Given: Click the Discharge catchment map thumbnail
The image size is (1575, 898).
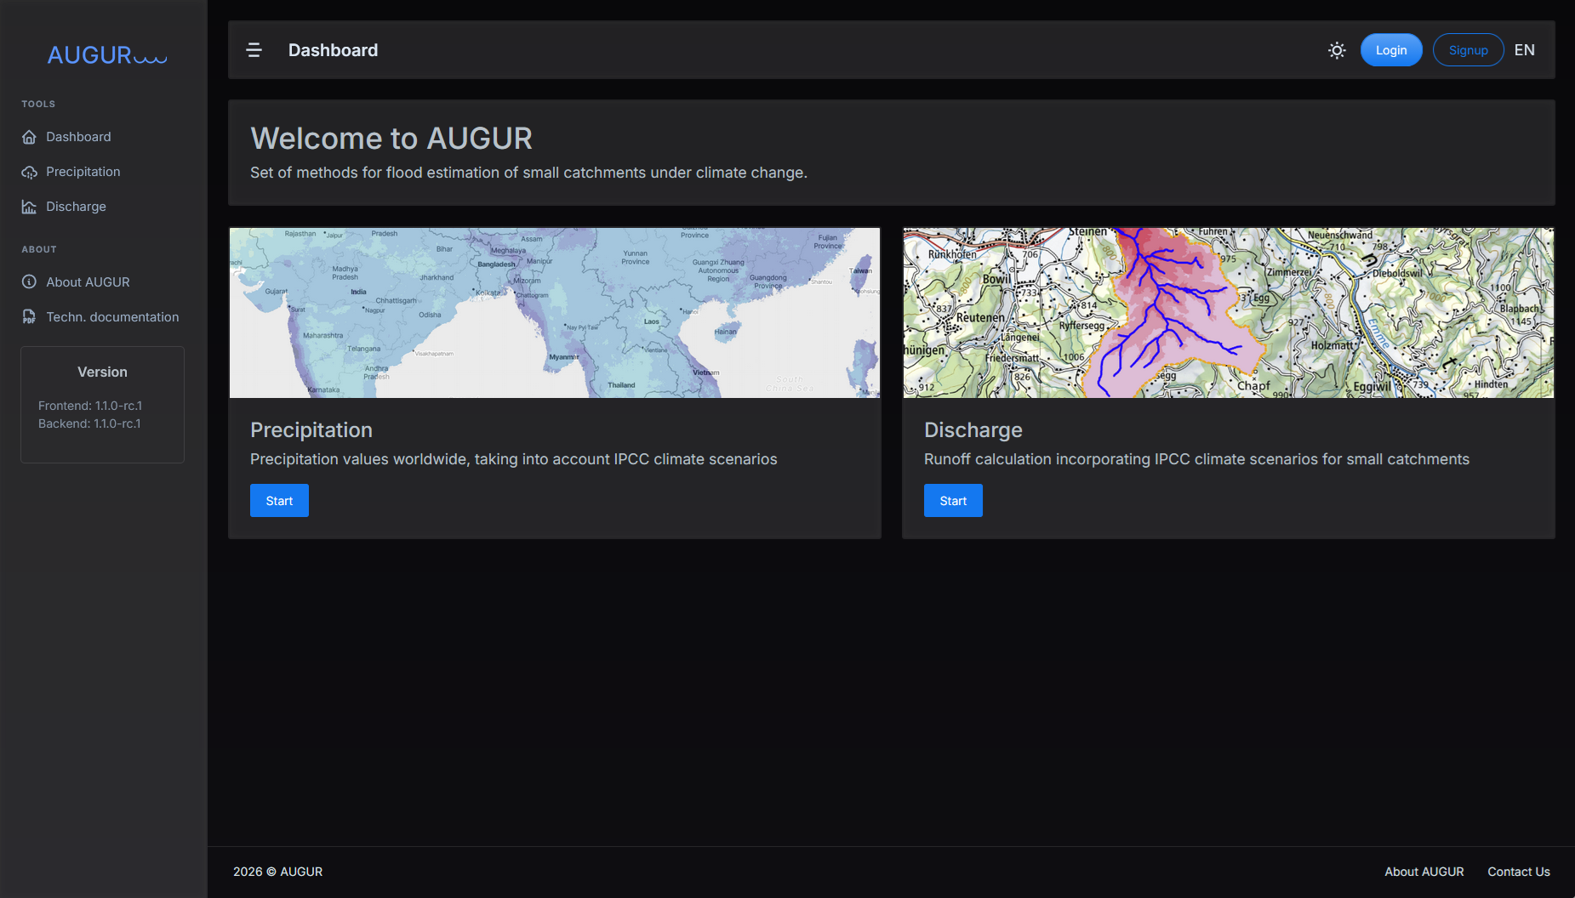Looking at the screenshot, I should click(1229, 313).
